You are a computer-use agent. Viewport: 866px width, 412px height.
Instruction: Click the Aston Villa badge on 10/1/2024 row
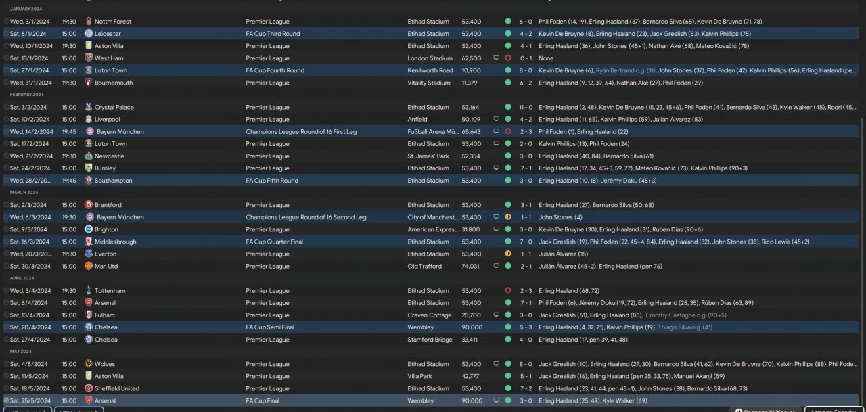point(89,46)
